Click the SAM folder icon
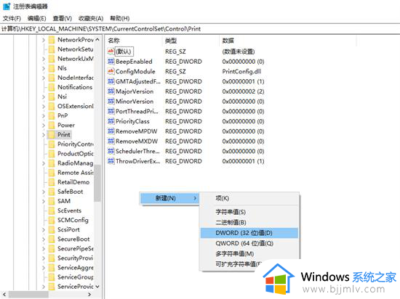The height and width of the screenshot is (299, 400). coord(52,201)
